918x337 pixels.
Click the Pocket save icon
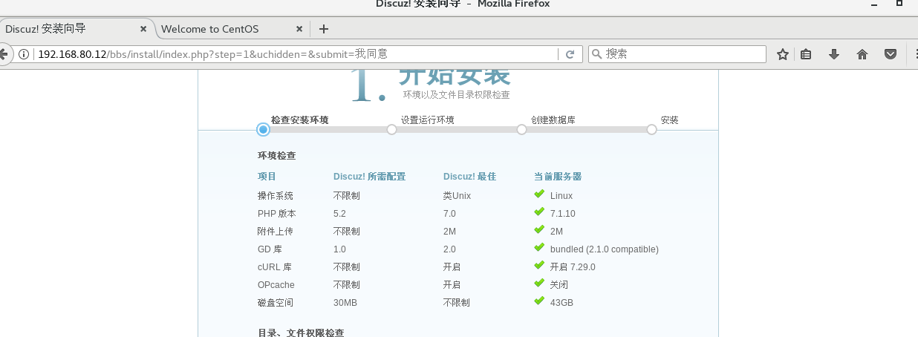click(890, 54)
